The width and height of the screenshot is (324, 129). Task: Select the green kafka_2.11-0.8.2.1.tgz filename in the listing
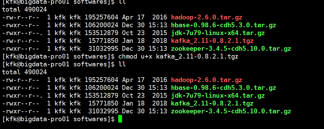click(x=212, y=103)
